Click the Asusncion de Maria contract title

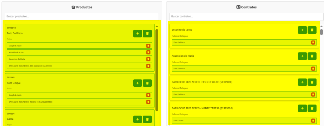[183, 56]
